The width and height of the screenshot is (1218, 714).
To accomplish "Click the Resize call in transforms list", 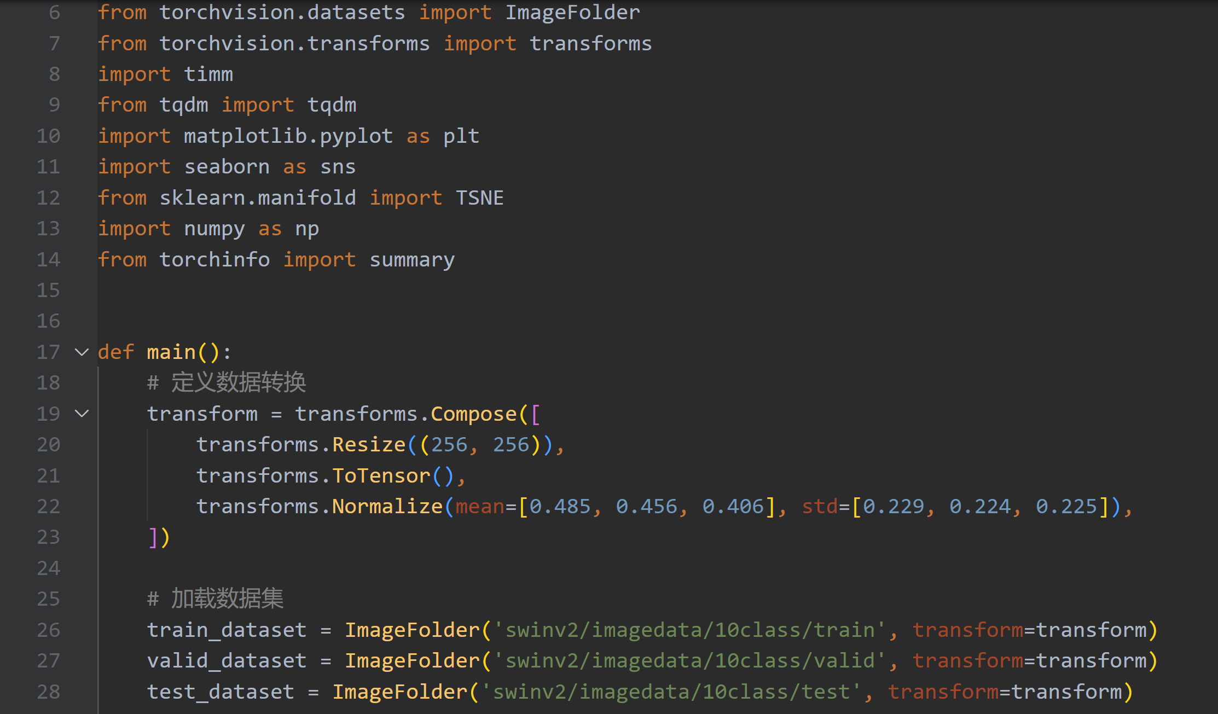I will (369, 444).
